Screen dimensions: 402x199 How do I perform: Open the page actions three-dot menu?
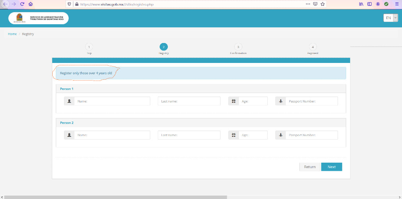tap(308, 4)
